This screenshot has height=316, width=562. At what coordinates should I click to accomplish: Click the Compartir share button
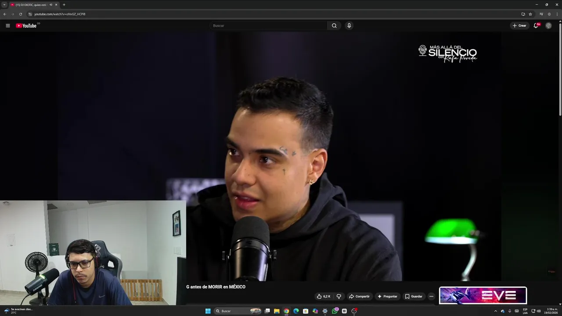pyautogui.click(x=359, y=296)
